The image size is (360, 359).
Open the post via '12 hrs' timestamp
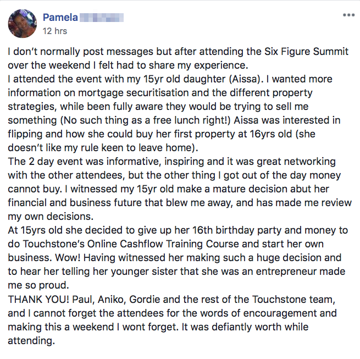[55, 31]
